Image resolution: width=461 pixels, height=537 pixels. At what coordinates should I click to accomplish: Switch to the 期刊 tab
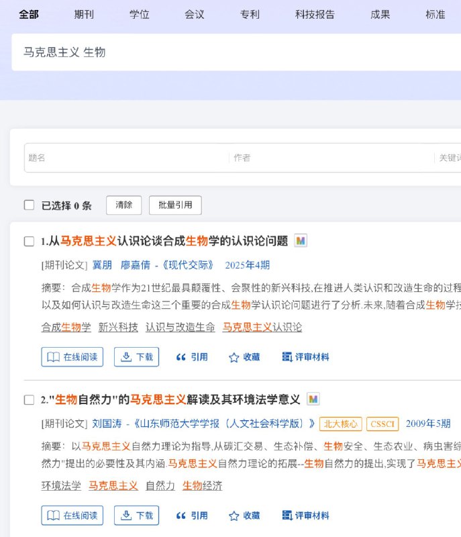[x=84, y=15]
